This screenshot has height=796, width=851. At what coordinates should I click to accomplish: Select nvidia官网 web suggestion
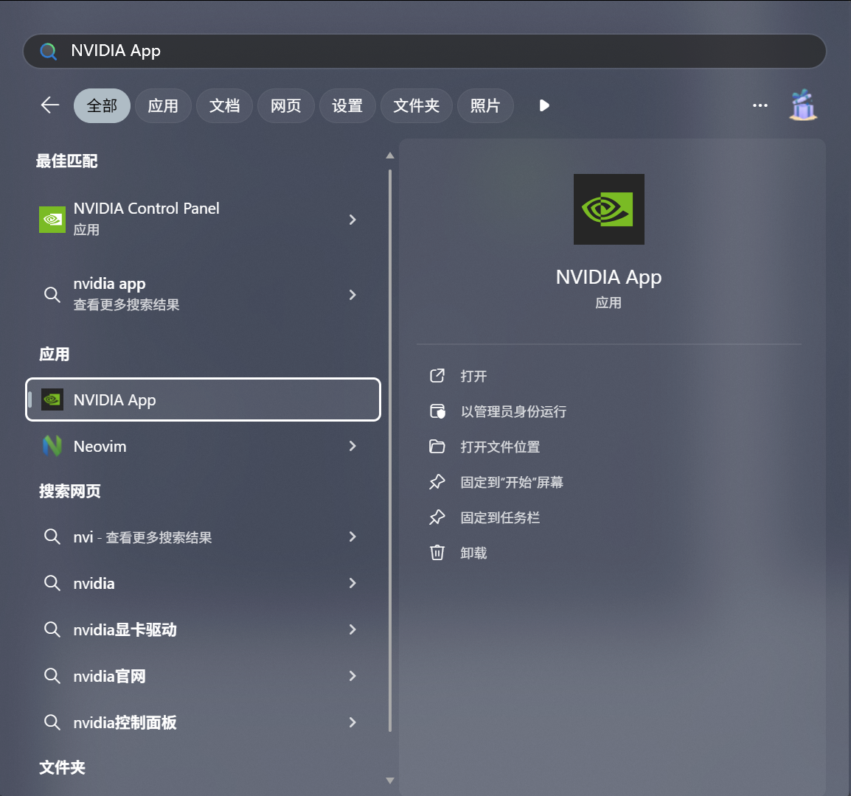point(203,676)
